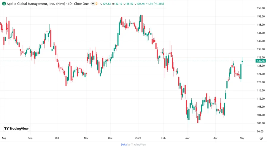Viewport: 267px width, 148px height.
Task: Click the 152.00 price axis label
Action: click(261, 16)
